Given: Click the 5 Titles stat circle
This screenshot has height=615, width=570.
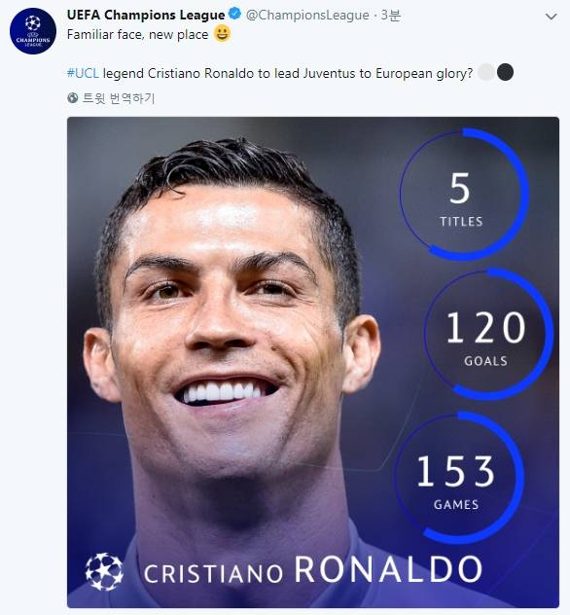Looking at the screenshot, I should pos(464,195).
